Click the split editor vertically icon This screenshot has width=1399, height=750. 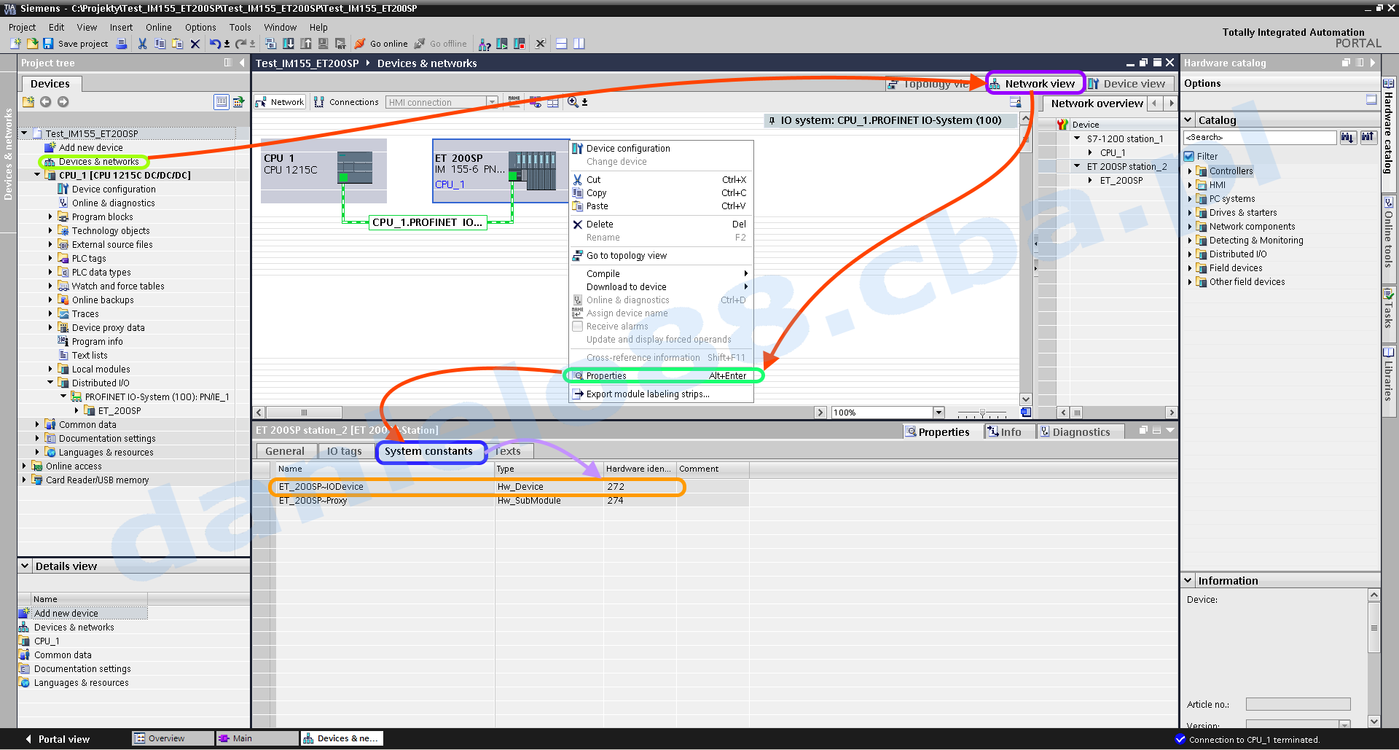[579, 44]
